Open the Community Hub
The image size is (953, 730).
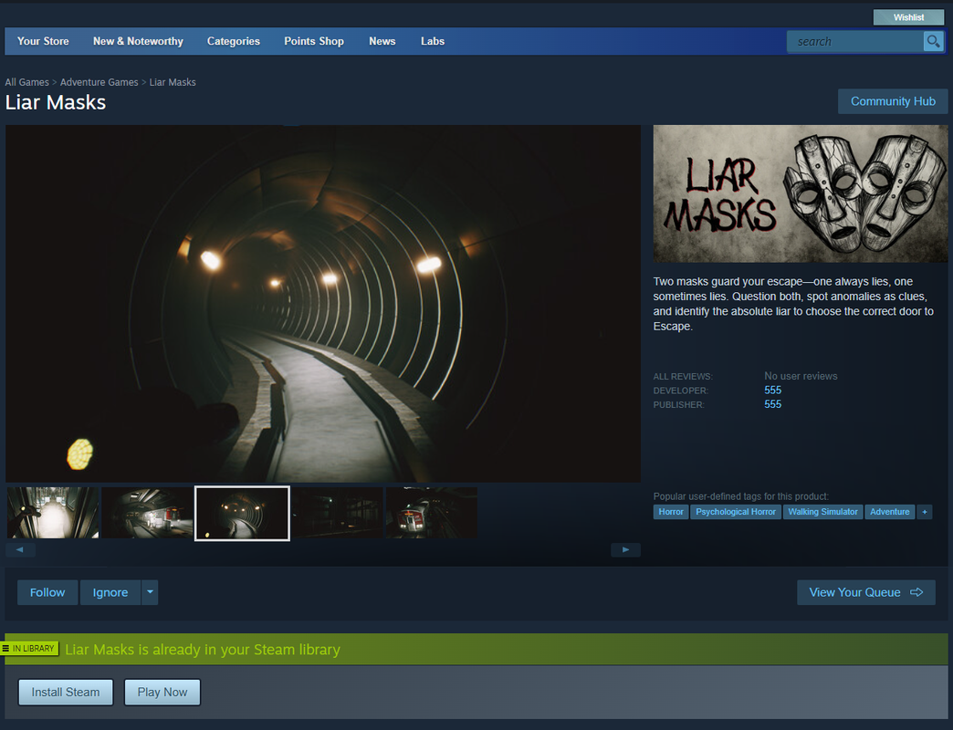(x=893, y=101)
